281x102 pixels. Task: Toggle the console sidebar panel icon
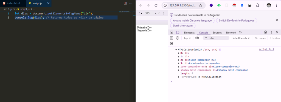pos(172,38)
